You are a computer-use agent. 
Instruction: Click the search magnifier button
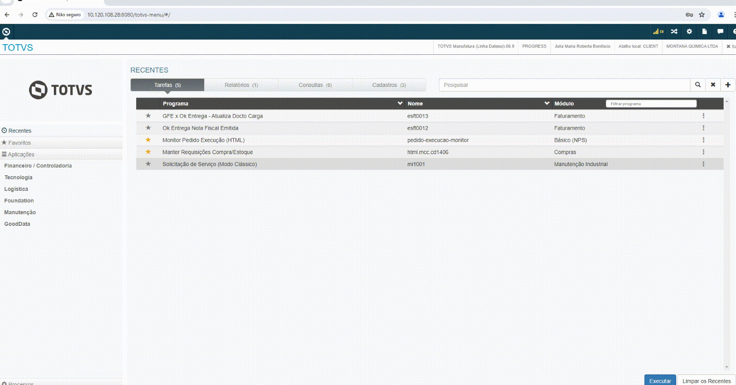(x=698, y=85)
